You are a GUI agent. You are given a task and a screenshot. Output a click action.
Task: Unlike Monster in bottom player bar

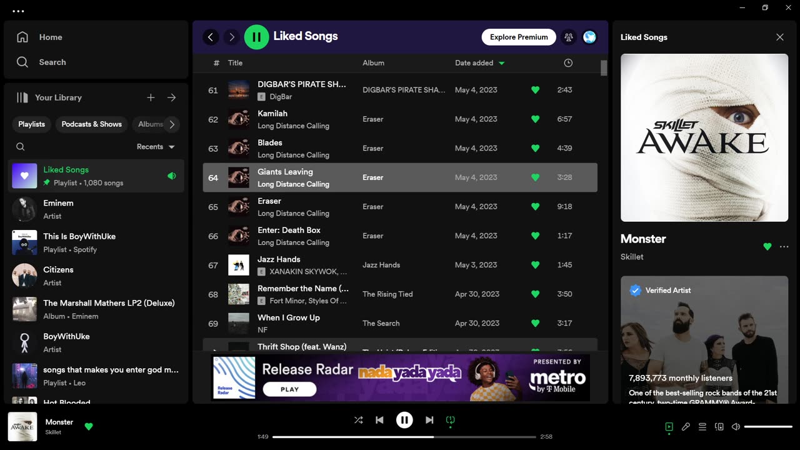(x=89, y=426)
